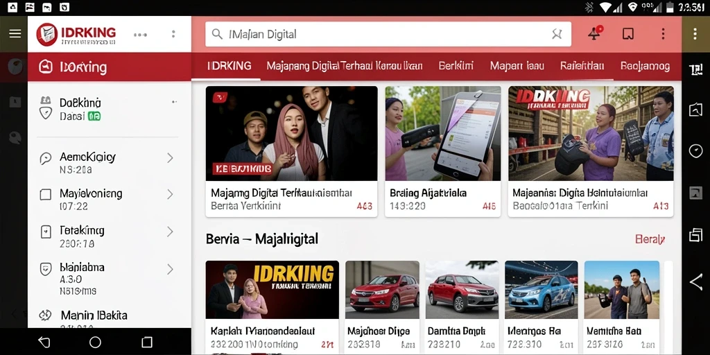Open the blue car Mentgos thumbnail
Viewport: 710px width, 355px height.
[x=541, y=290]
